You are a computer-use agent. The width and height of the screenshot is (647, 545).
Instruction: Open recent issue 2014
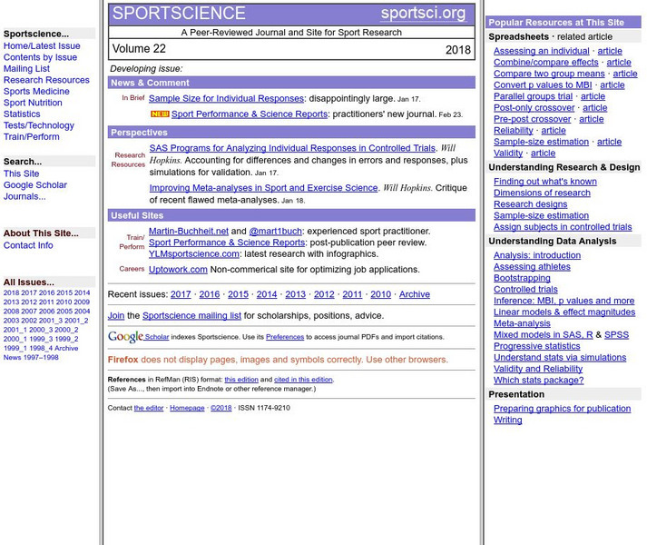(267, 294)
